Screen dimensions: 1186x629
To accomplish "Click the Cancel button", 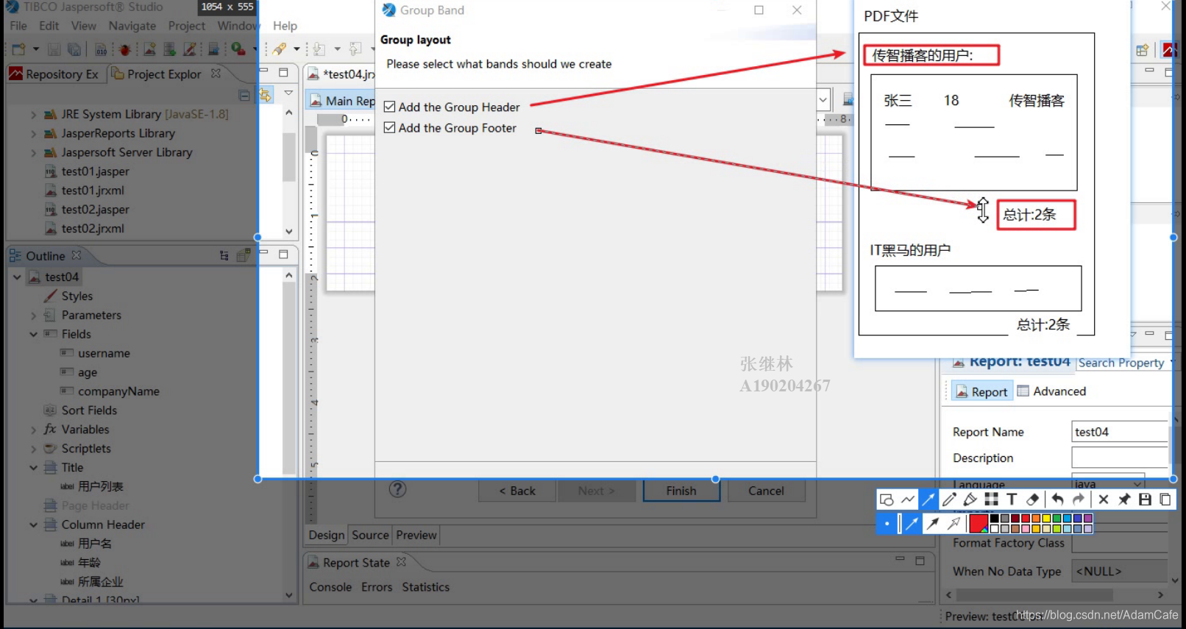I will tap(766, 491).
